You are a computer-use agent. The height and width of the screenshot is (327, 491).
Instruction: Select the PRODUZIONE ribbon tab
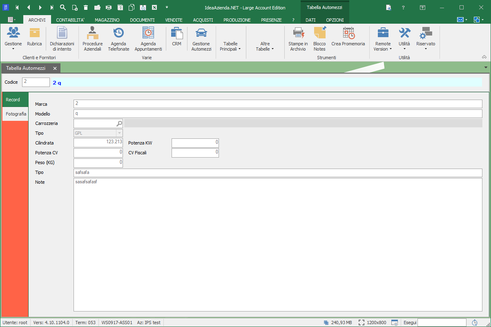pyautogui.click(x=237, y=20)
